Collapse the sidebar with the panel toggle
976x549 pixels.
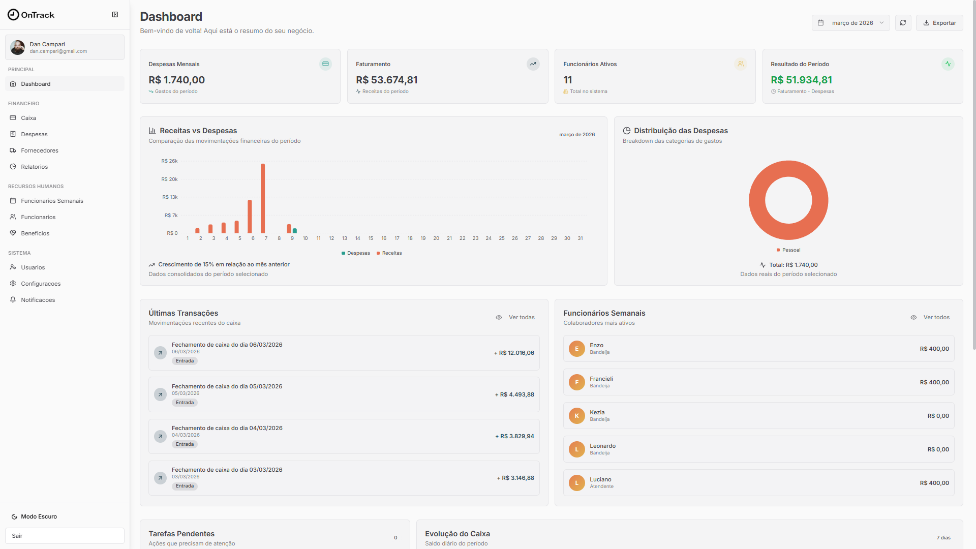coord(115,15)
